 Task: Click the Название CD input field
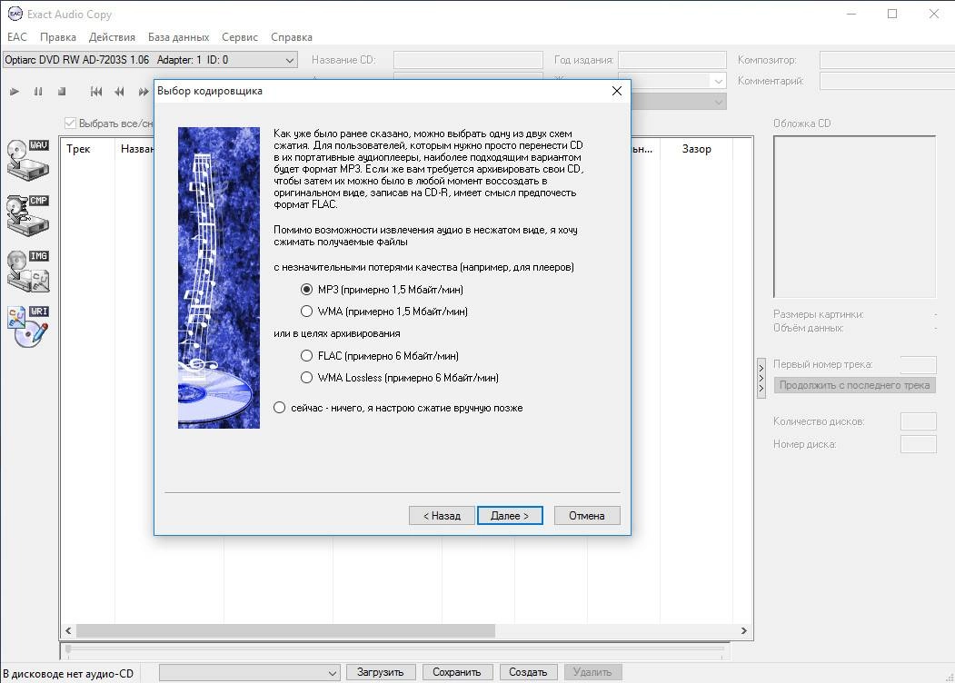point(468,60)
